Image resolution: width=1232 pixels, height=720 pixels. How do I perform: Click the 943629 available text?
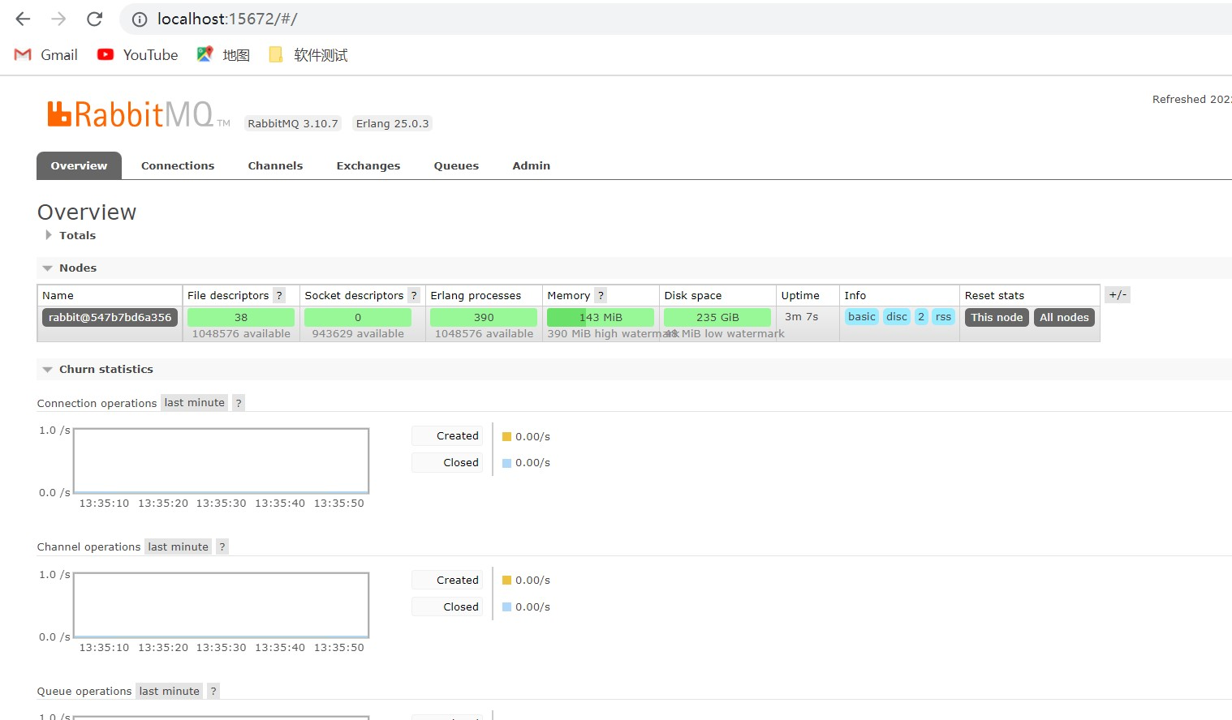click(358, 333)
